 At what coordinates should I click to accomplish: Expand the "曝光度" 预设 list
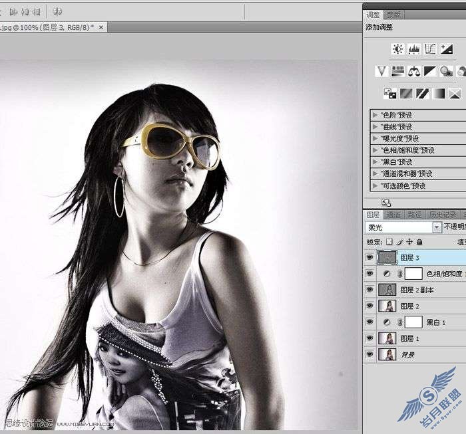375,138
